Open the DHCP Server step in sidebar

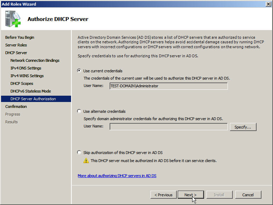tap(16, 53)
